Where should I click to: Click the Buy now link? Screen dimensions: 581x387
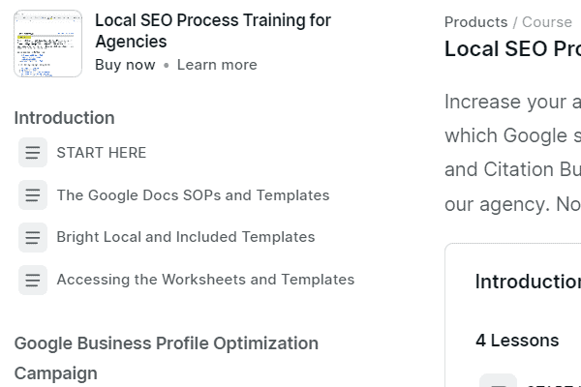pyautogui.click(x=125, y=65)
